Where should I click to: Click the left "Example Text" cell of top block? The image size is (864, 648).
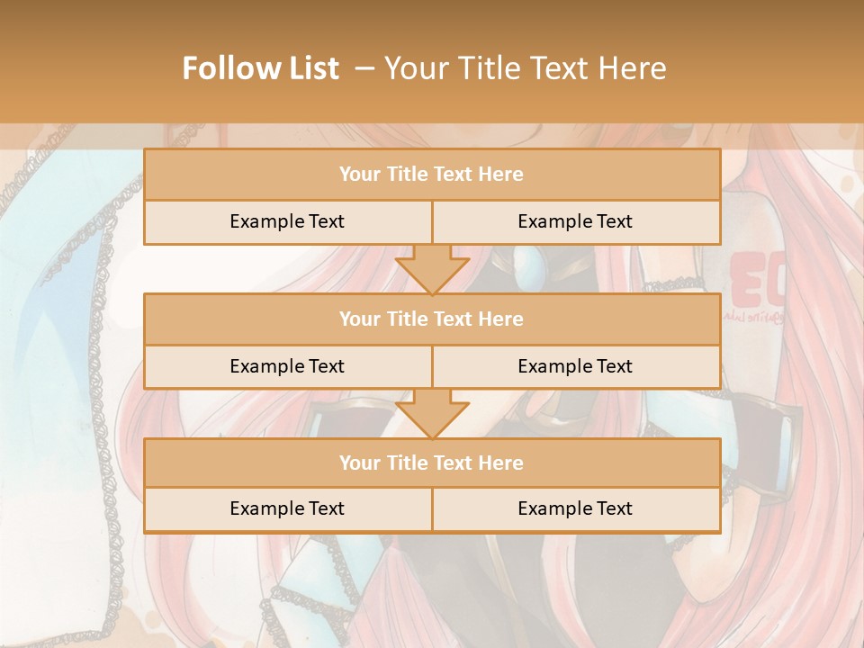coord(287,221)
